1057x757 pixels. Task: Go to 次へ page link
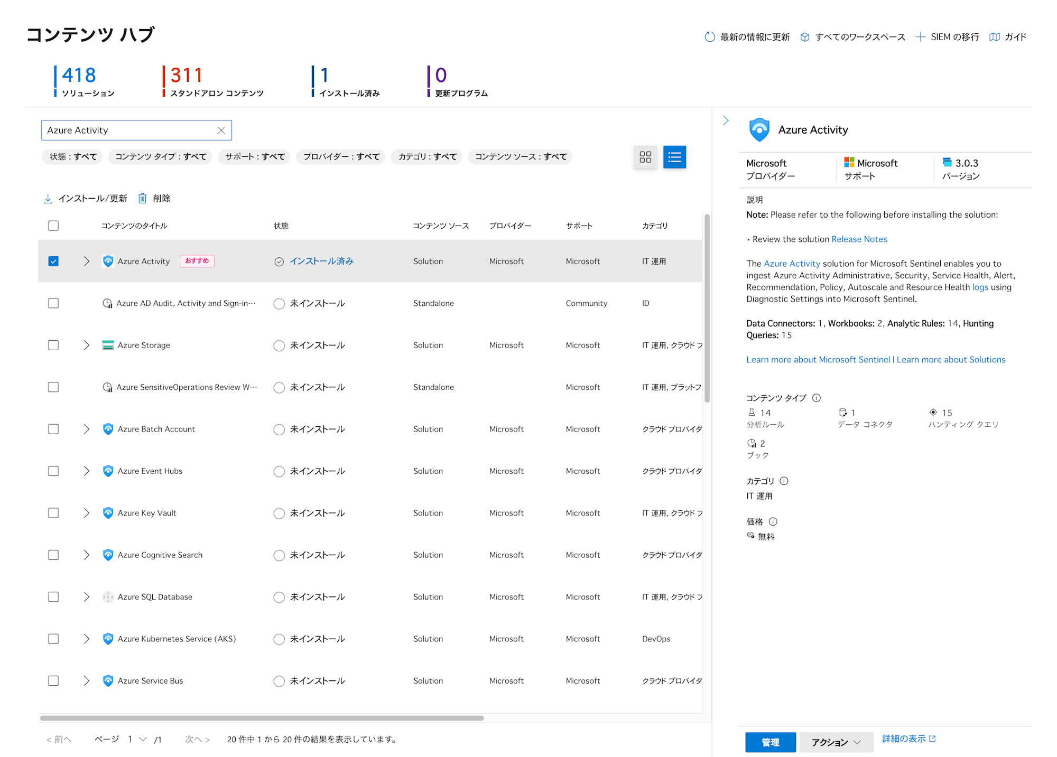pos(198,740)
